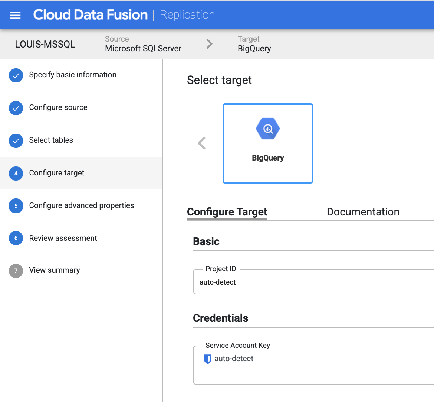The width and height of the screenshot is (434, 402).
Task: Select the BigQuery target card
Action: tap(268, 143)
